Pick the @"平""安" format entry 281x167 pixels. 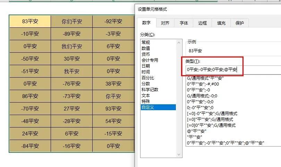pyautogui.click(x=197, y=131)
